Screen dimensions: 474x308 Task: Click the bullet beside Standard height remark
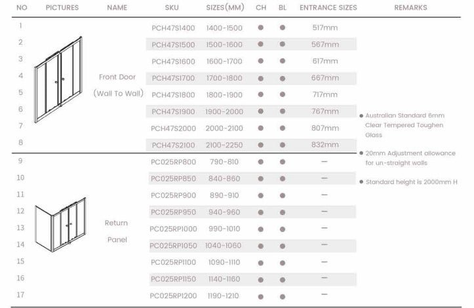coord(361,182)
